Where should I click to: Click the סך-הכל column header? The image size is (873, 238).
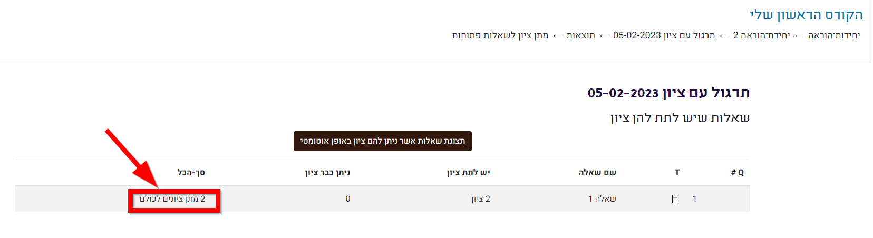tap(191, 173)
